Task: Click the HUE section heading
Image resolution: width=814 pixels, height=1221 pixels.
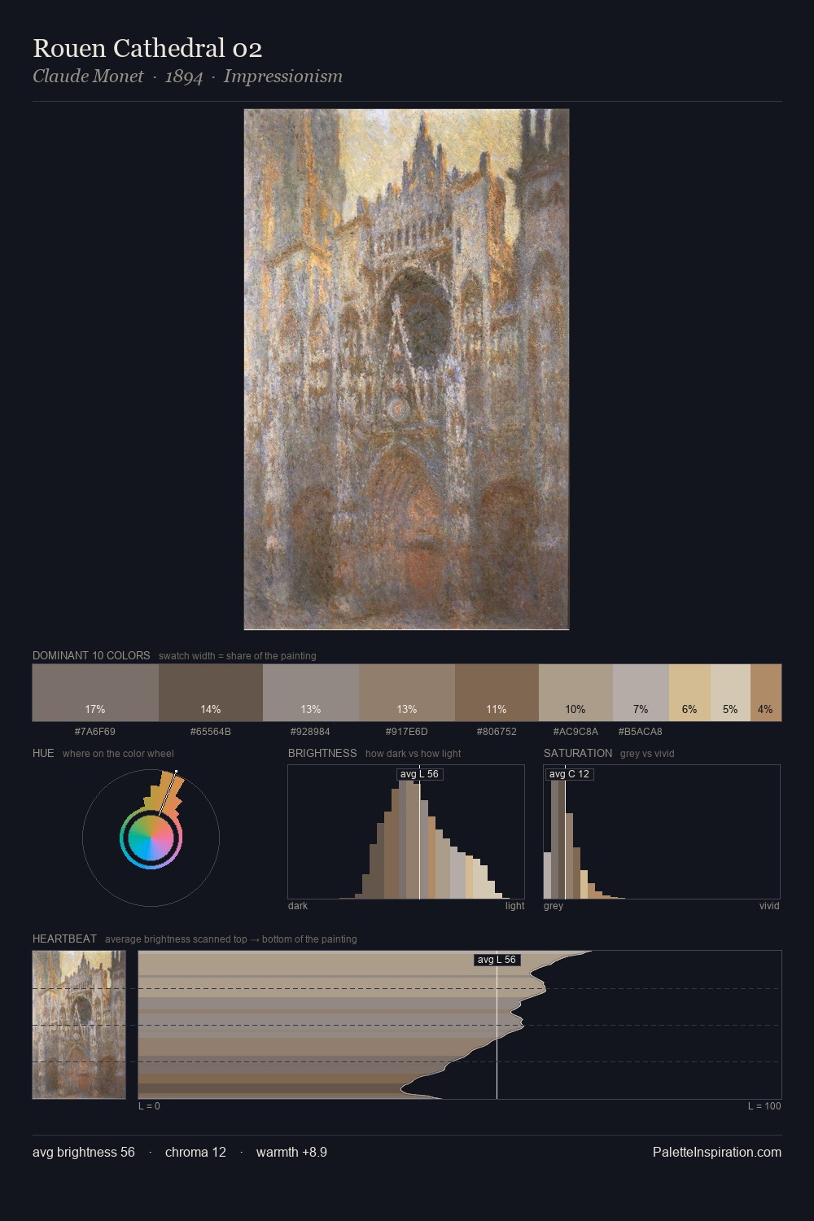Action: click(43, 753)
